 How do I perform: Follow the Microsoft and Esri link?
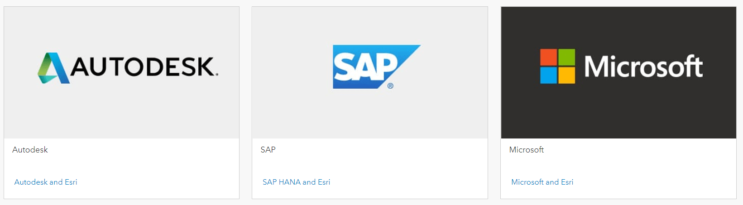coord(542,182)
